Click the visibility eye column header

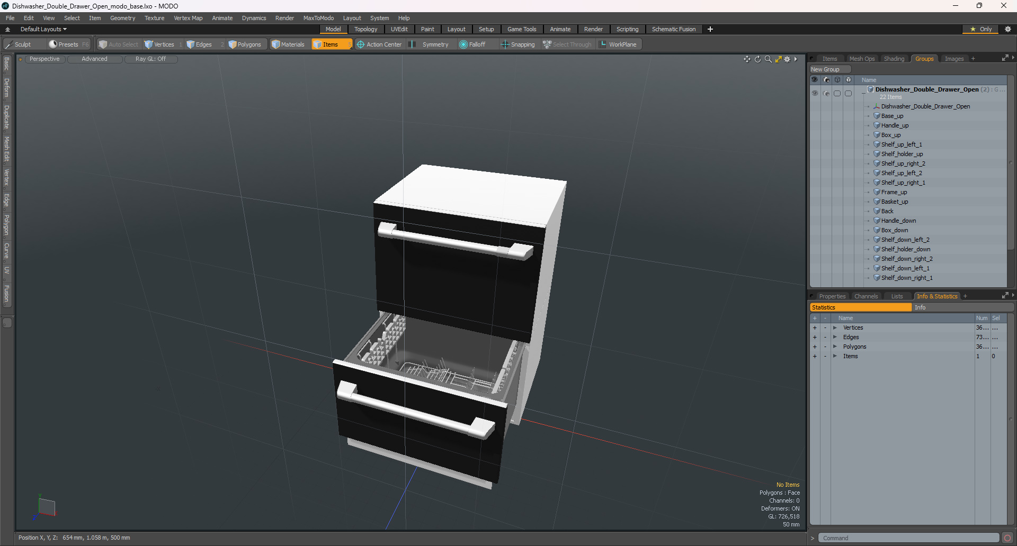[x=815, y=80]
